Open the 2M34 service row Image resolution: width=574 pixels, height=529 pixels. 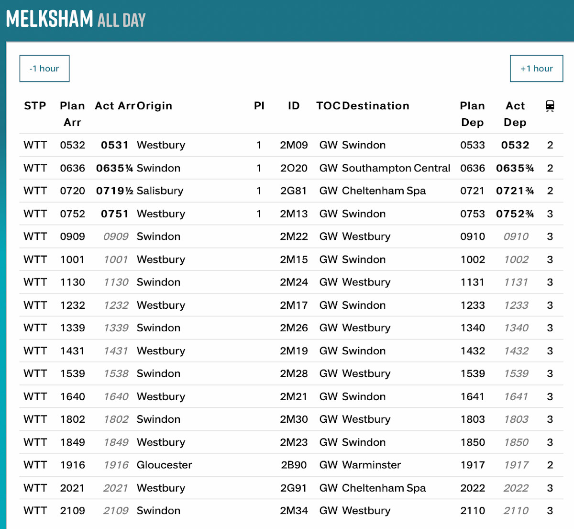click(294, 511)
